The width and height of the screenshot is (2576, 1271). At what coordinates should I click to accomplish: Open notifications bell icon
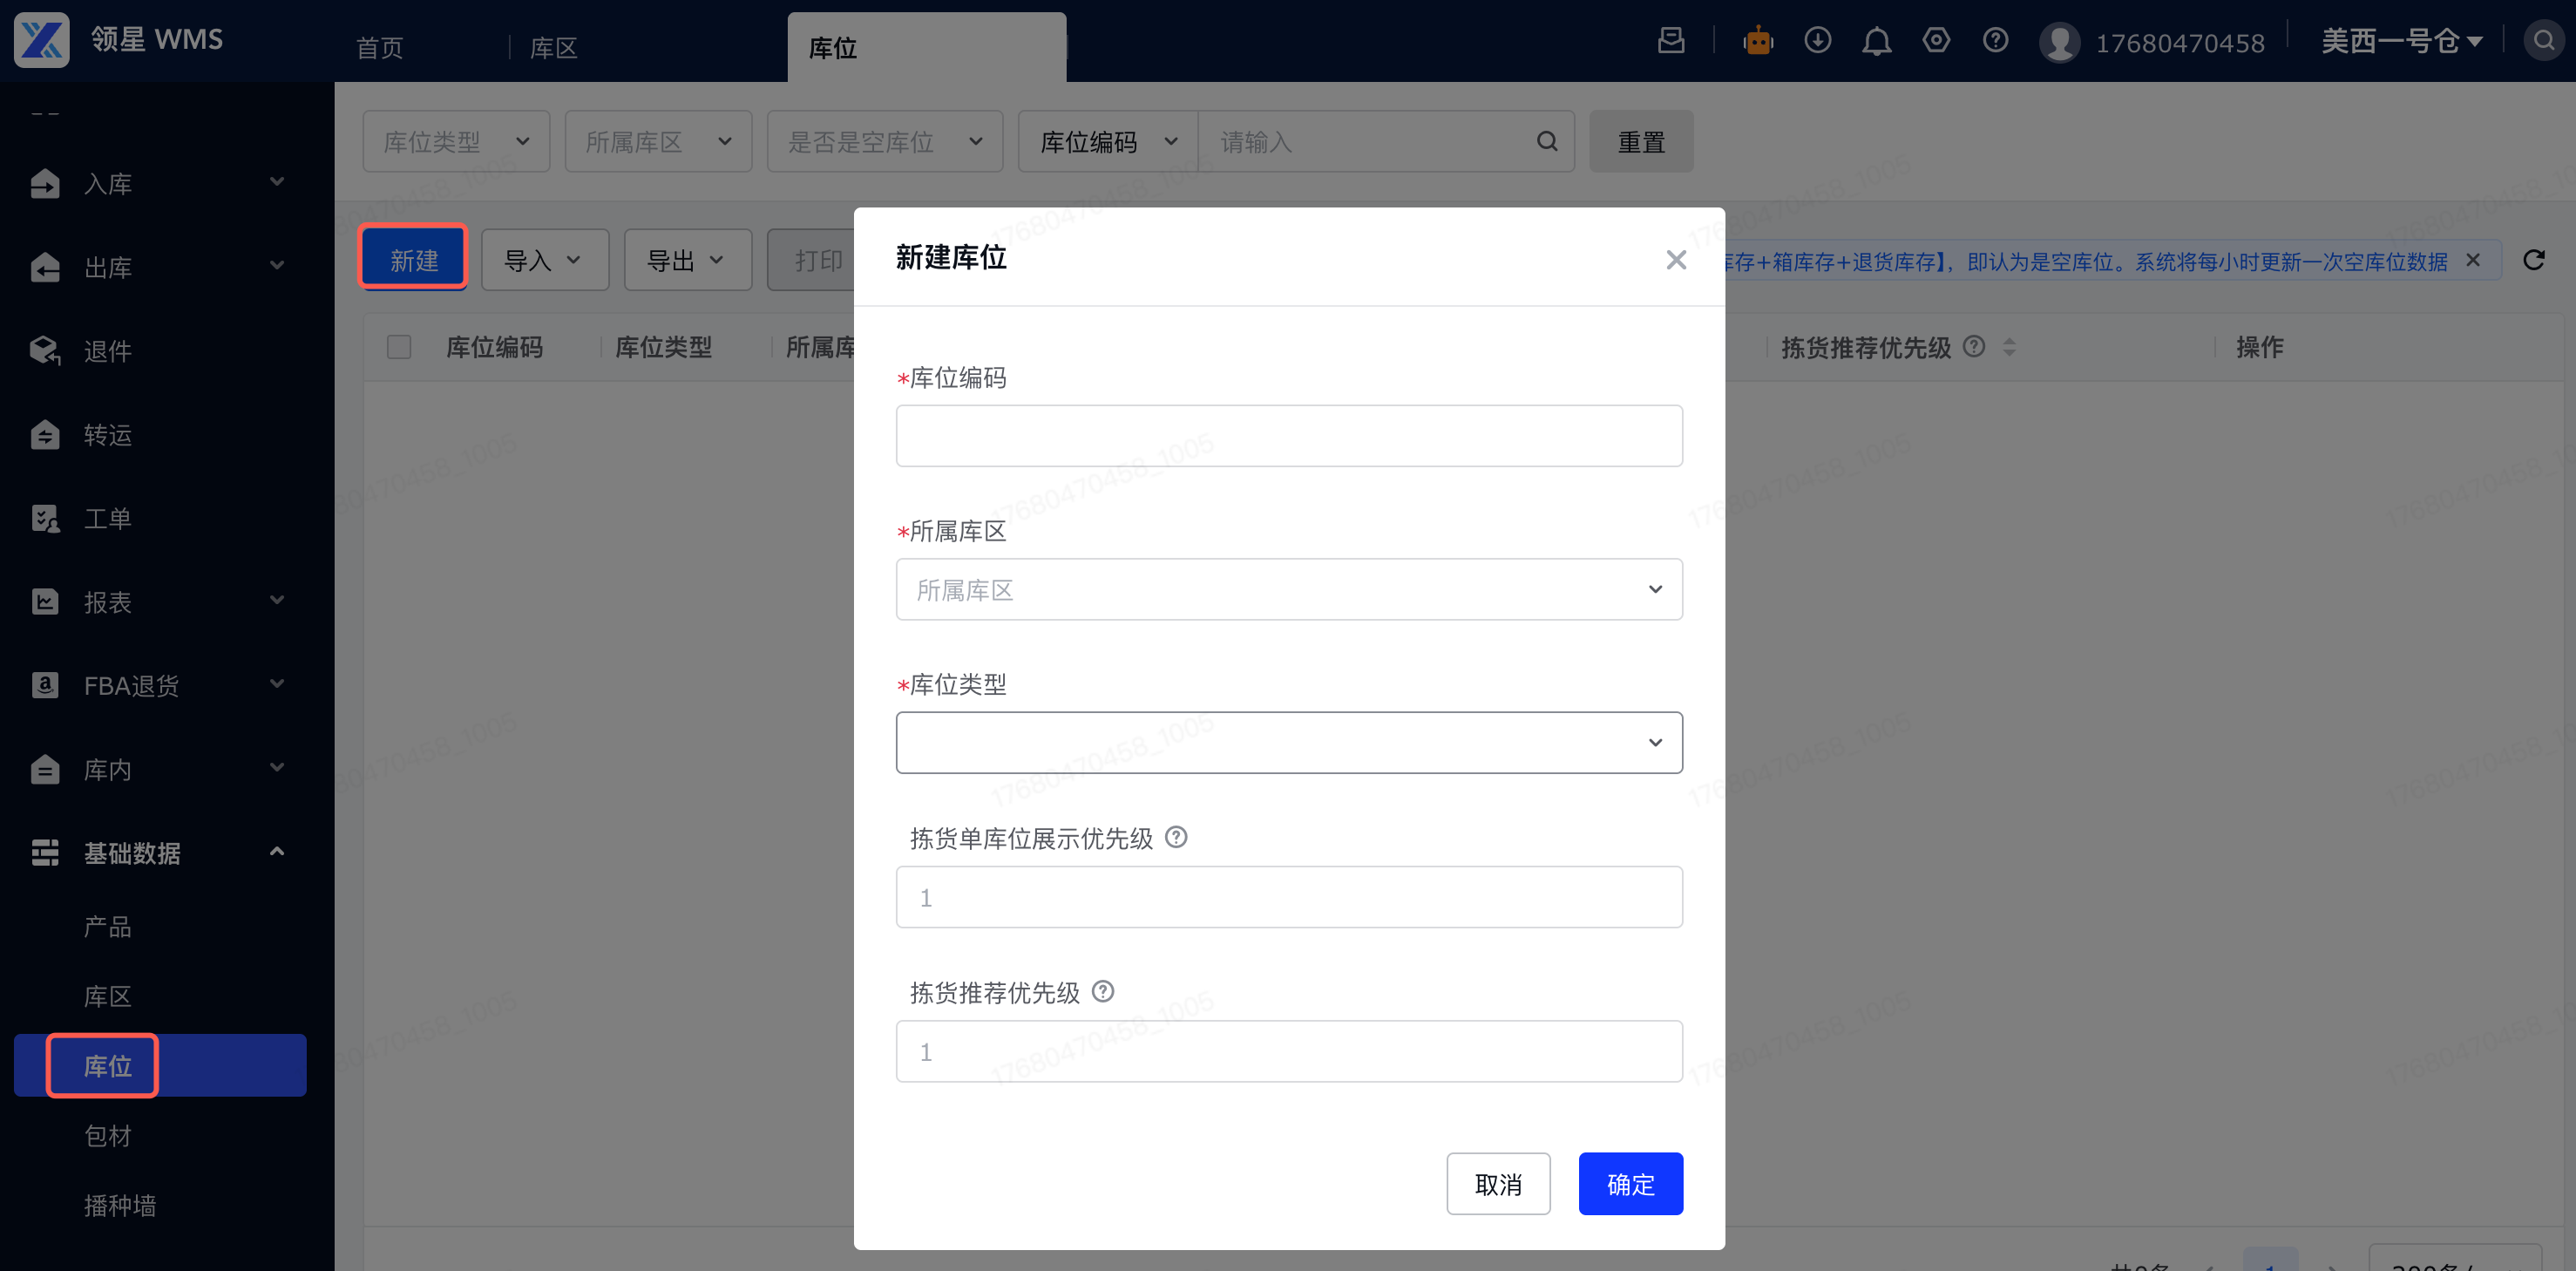tap(1876, 41)
